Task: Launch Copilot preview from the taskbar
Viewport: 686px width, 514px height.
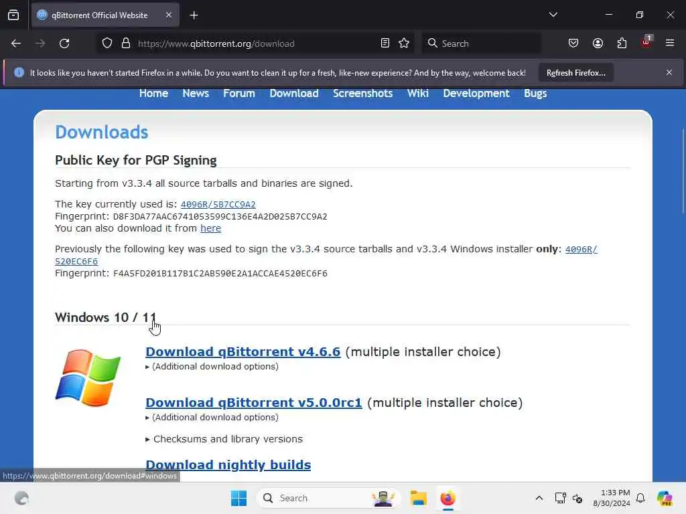Action: (665, 498)
